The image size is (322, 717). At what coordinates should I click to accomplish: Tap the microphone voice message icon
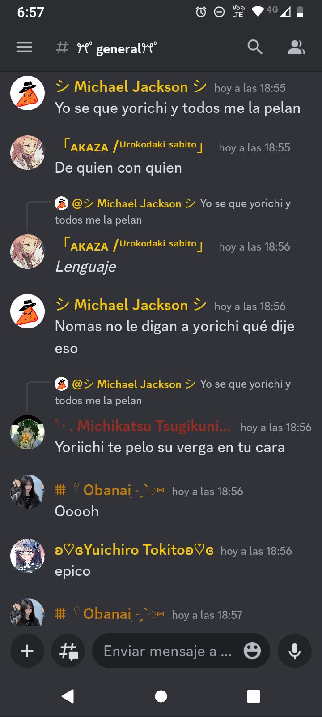click(x=295, y=651)
